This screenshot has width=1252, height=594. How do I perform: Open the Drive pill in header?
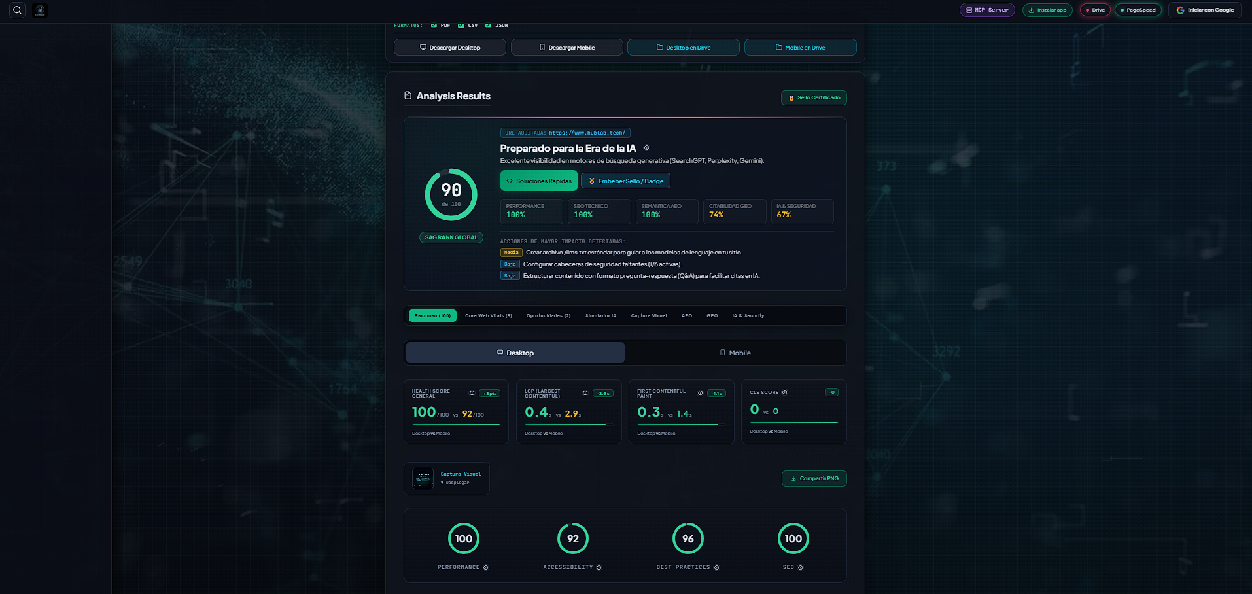click(x=1095, y=10)
